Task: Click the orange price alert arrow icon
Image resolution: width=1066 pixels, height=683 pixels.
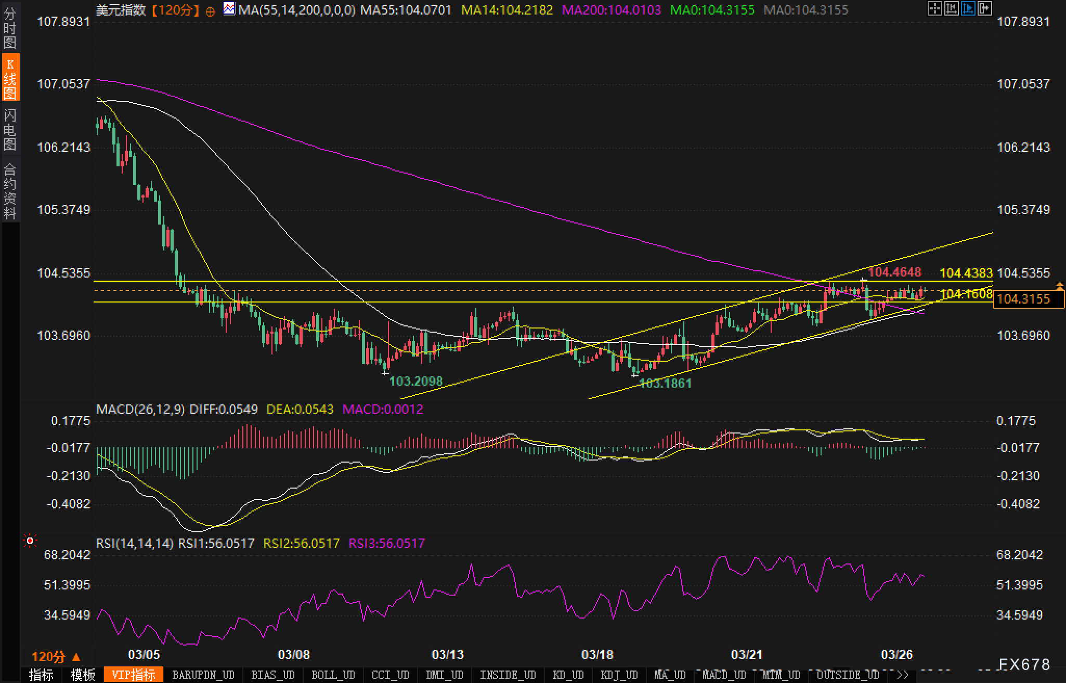Action: (1060, 286)
